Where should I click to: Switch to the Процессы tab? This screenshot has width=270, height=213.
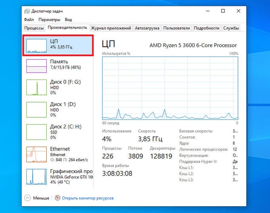[x=34, y=28]
